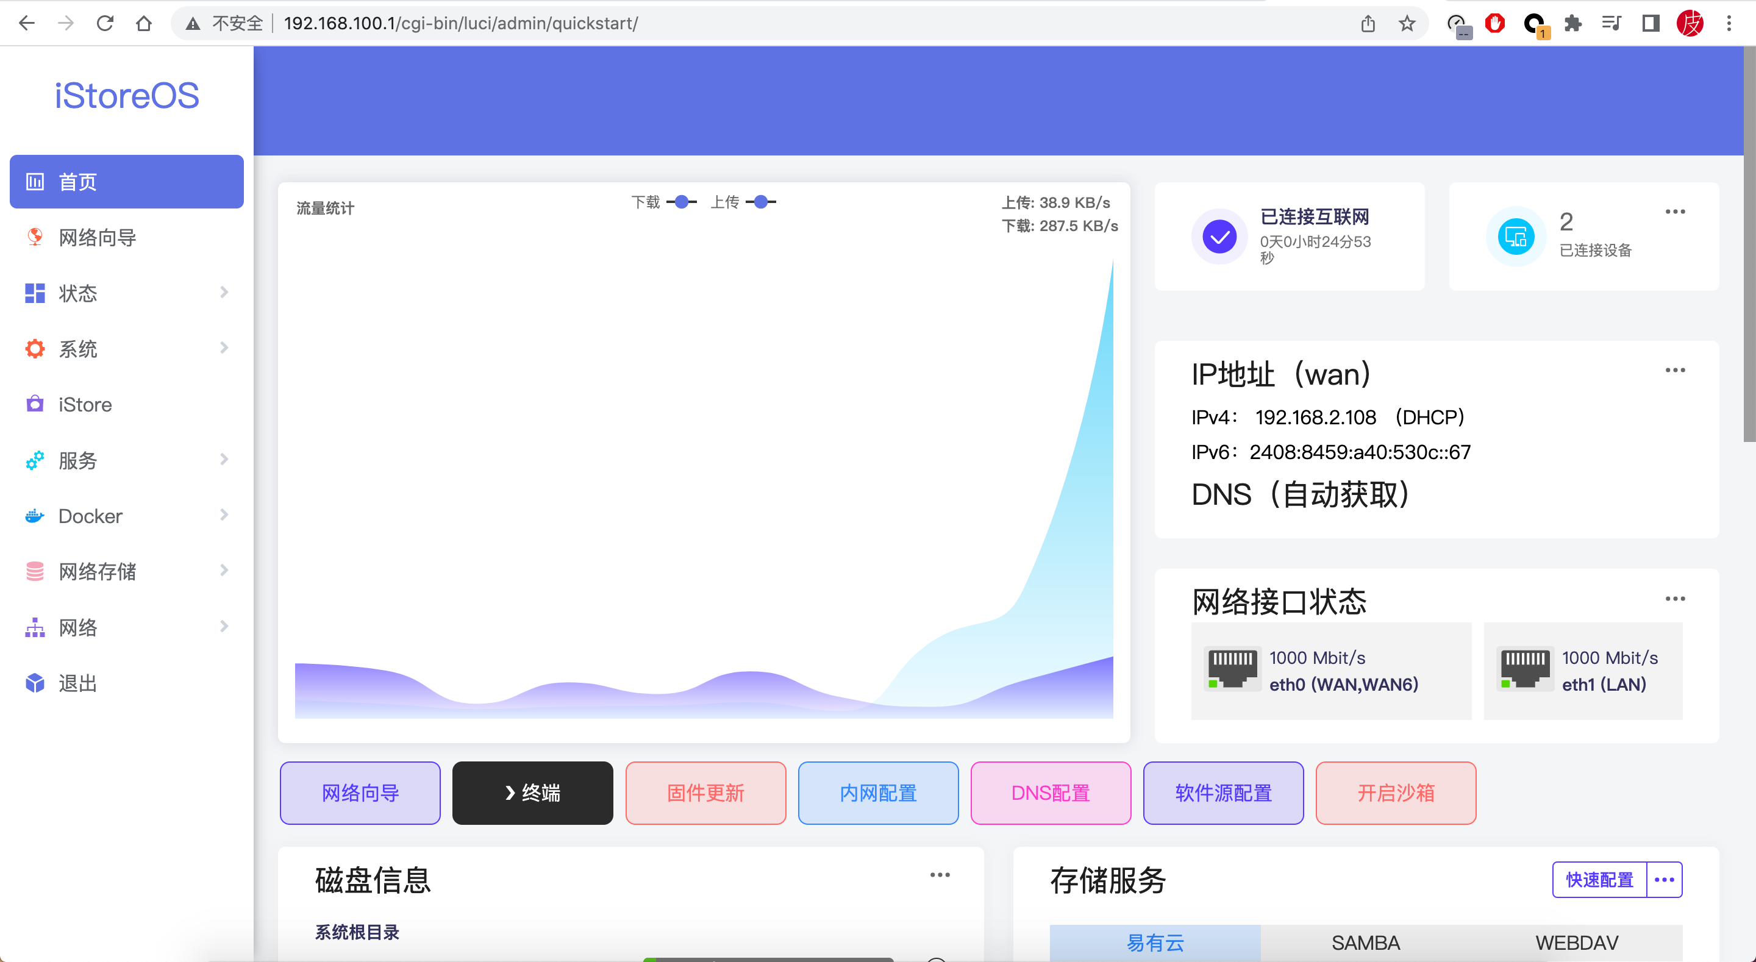Screen dimensions: 1756x962
Task: Expand the 网络 sidebar submenu
Action: 224,627
